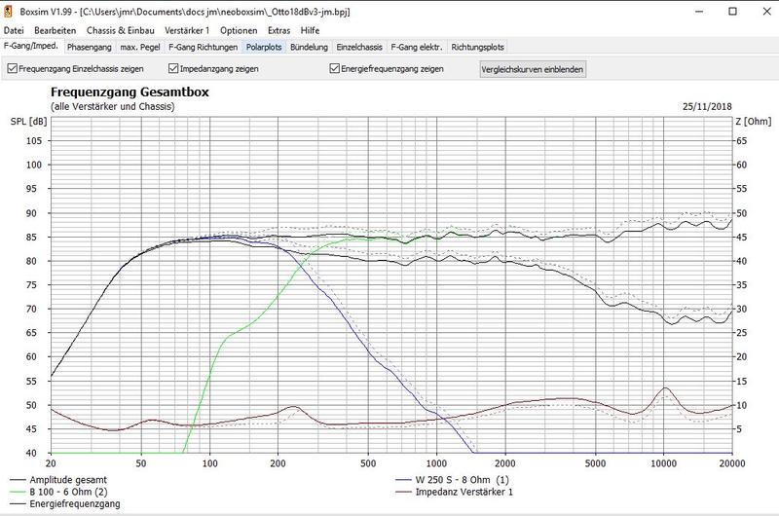779x516 pixels.
Task: Show the Einzelchassis tab
Action: [360, 46]
